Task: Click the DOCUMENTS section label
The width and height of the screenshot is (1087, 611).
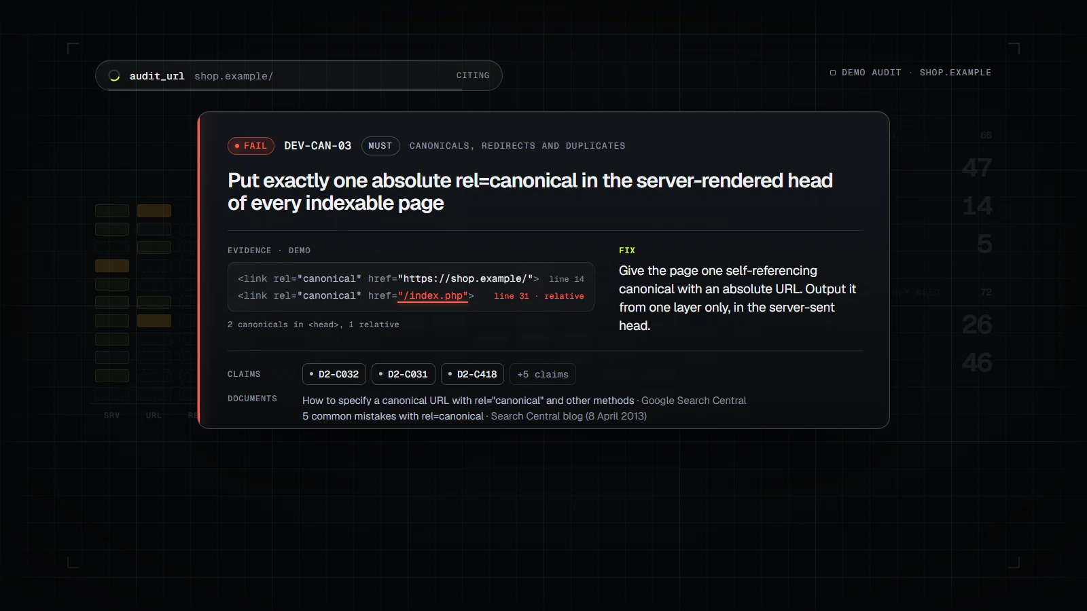Action: (x=252, y=399)
